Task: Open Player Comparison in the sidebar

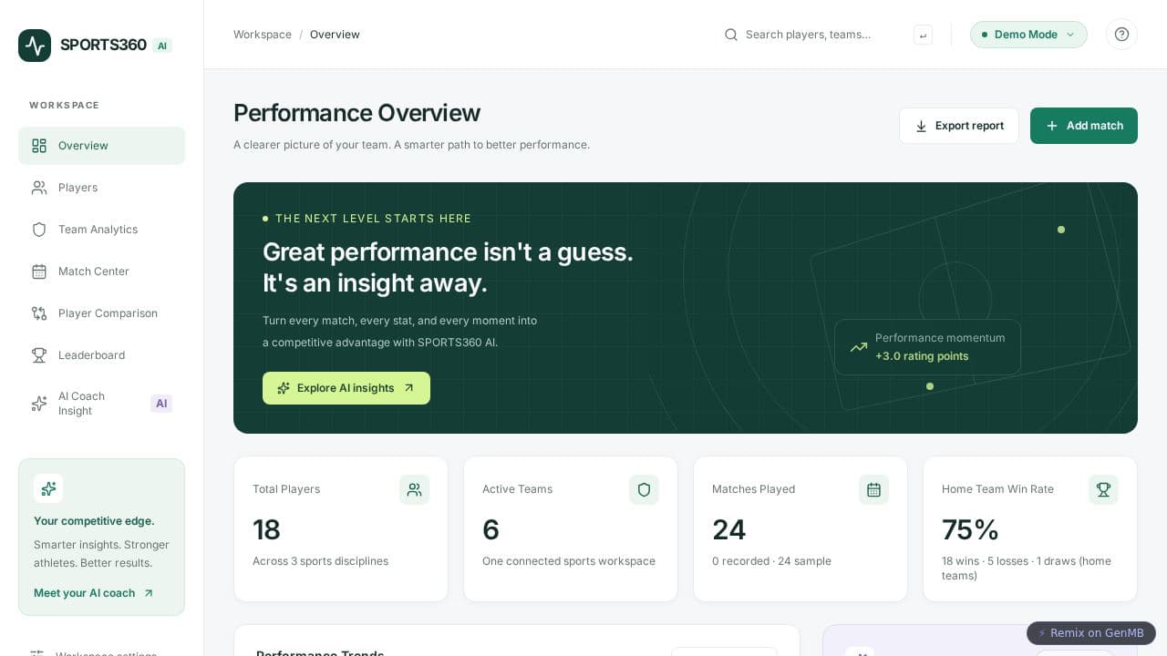Action: [101, 313]
